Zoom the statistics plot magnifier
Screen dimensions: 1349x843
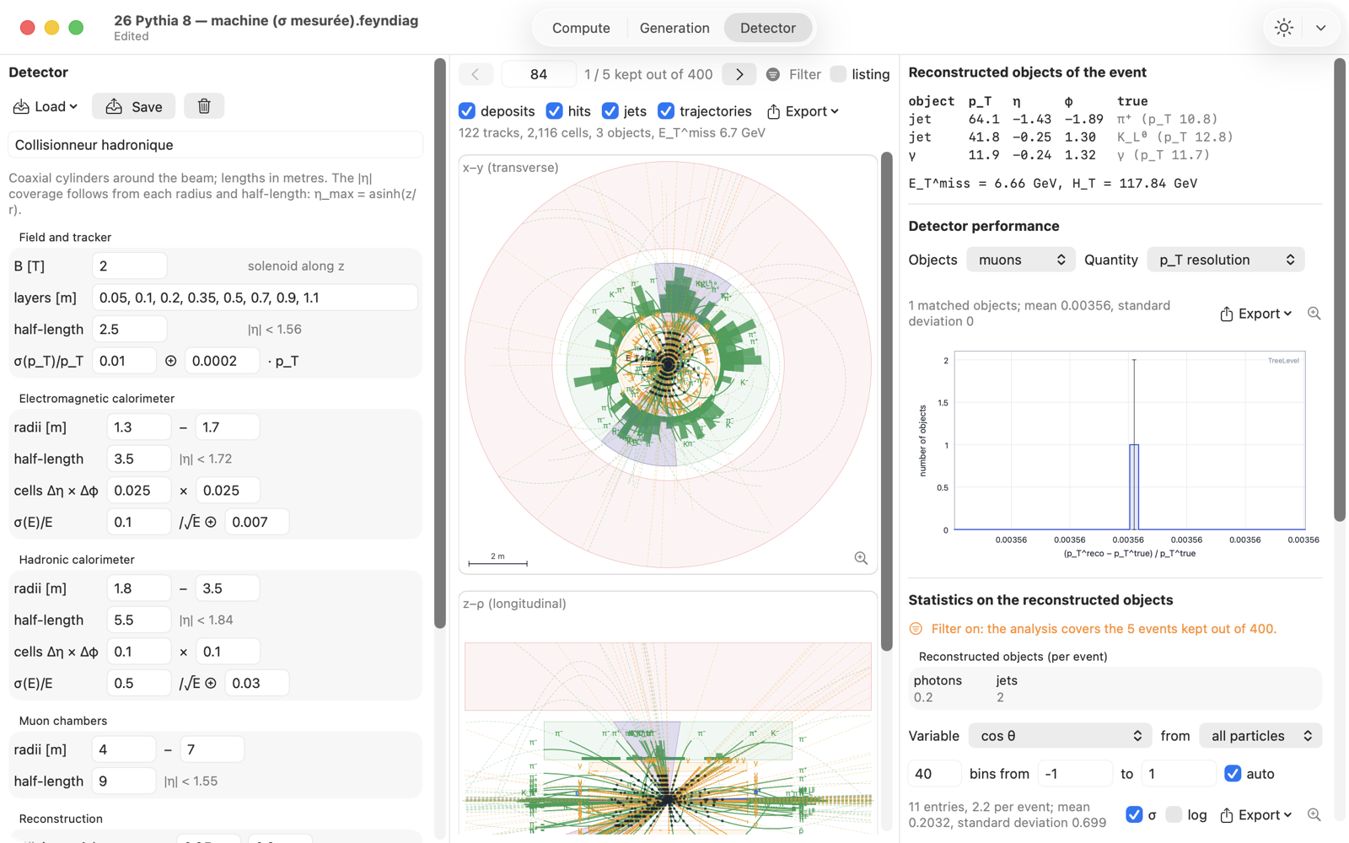pos(1314,815)
